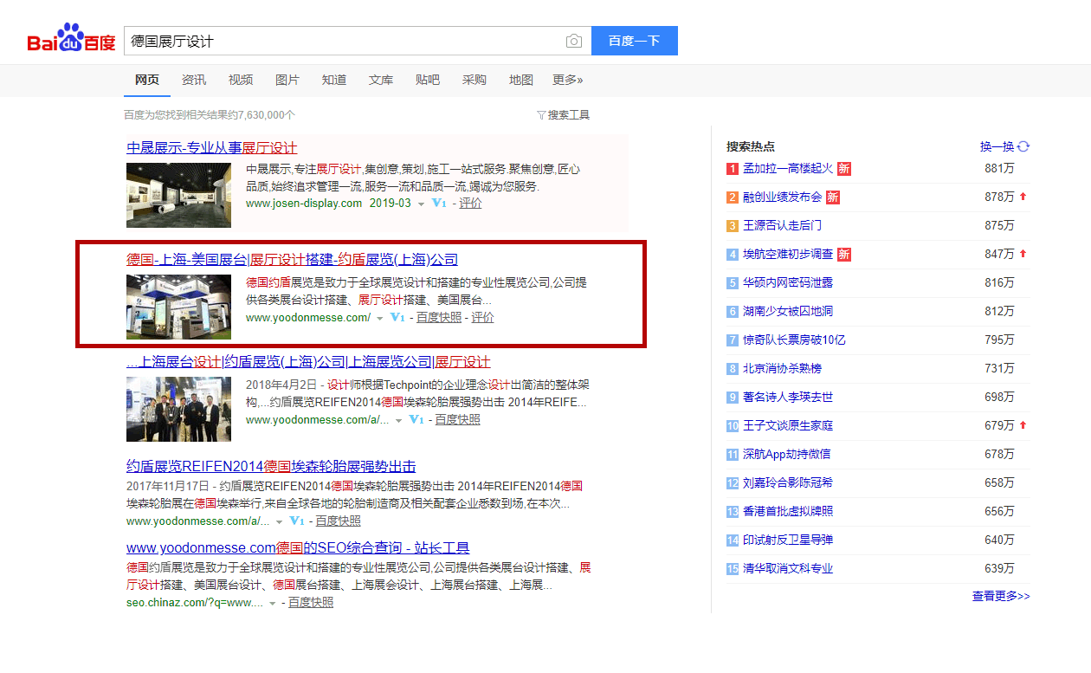Click V1 badge on REIFEN2014 text result
The image size is (1091, 673).
coord(297,521)
